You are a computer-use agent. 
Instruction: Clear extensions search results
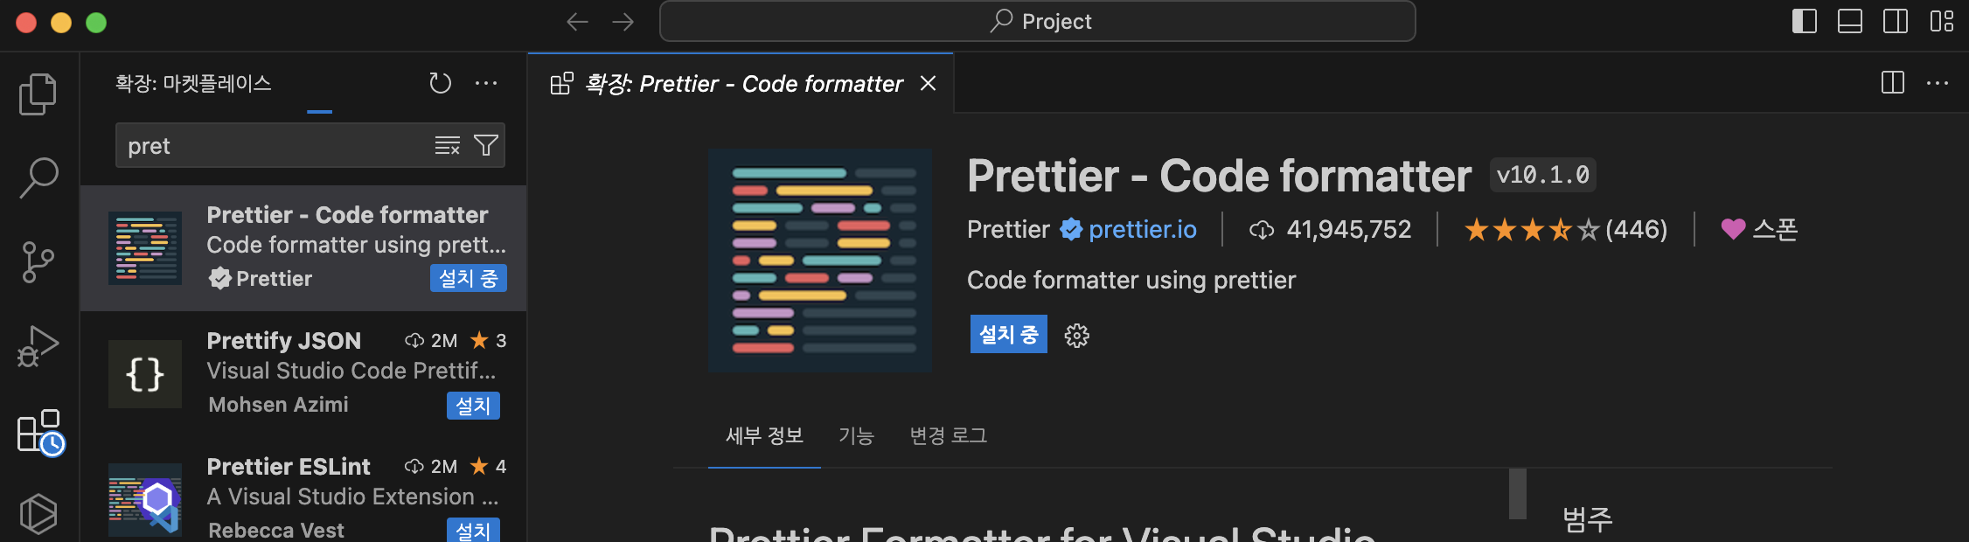[447, 145]
